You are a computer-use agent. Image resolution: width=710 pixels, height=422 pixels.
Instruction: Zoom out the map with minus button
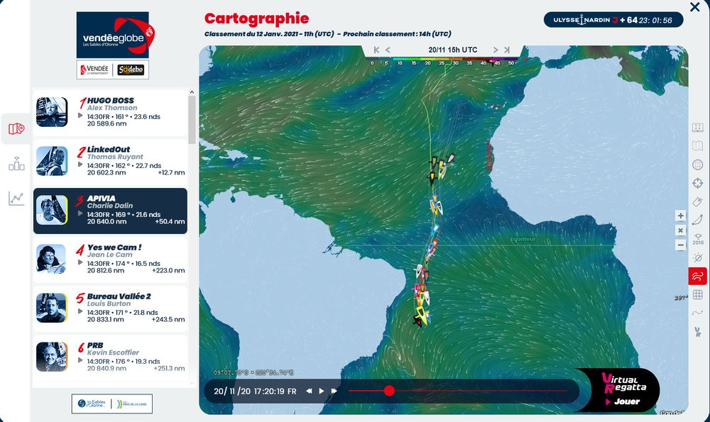point(681,245)
